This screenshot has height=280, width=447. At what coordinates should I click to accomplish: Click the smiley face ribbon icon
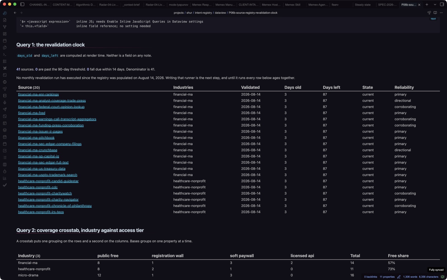pyautogui.click(x=5, y=82)
